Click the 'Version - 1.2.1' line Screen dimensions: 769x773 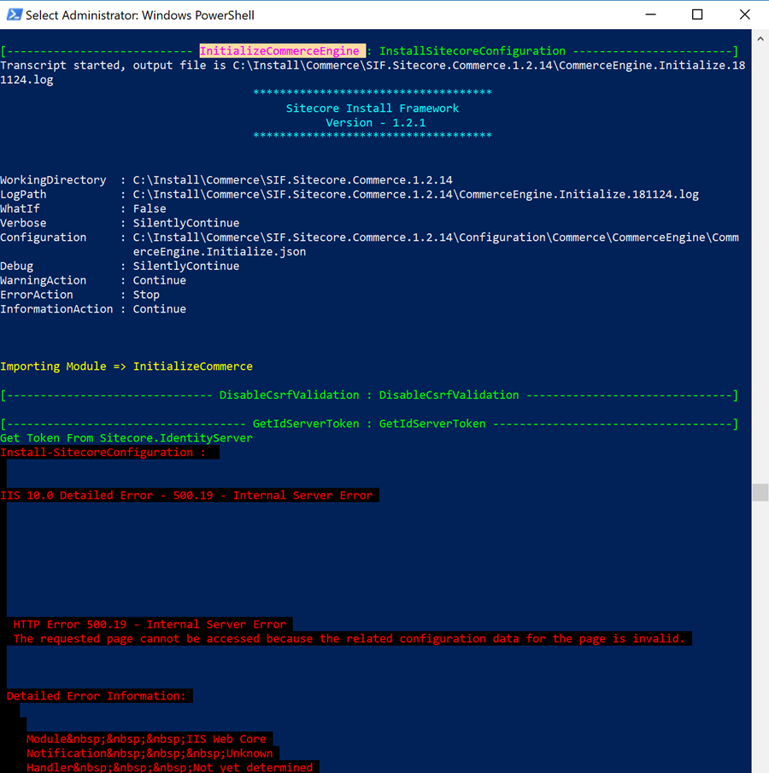coord(375,122)
